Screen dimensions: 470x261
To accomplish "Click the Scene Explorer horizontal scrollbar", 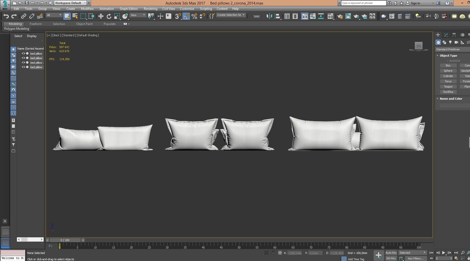I will coord(30,239).
